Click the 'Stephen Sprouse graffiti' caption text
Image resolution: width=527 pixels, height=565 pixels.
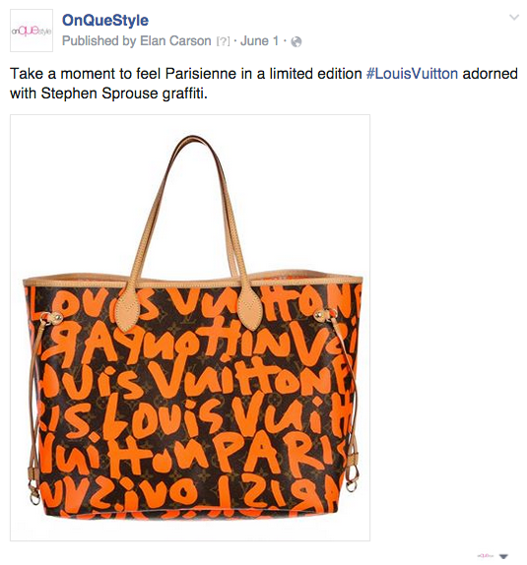point(124,94)
